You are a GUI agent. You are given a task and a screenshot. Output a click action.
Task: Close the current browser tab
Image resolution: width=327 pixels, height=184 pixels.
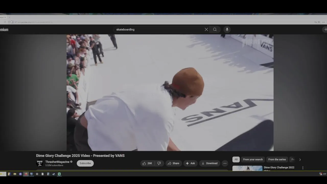tap(5, 17)
